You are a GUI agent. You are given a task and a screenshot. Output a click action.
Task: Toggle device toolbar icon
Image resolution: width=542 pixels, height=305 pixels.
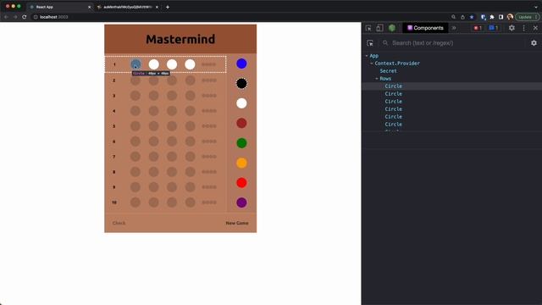tap(379, 28)
